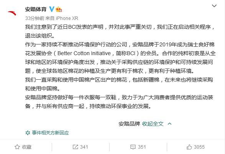
Task: Click the 收藏 label
Action: (26, 147)
